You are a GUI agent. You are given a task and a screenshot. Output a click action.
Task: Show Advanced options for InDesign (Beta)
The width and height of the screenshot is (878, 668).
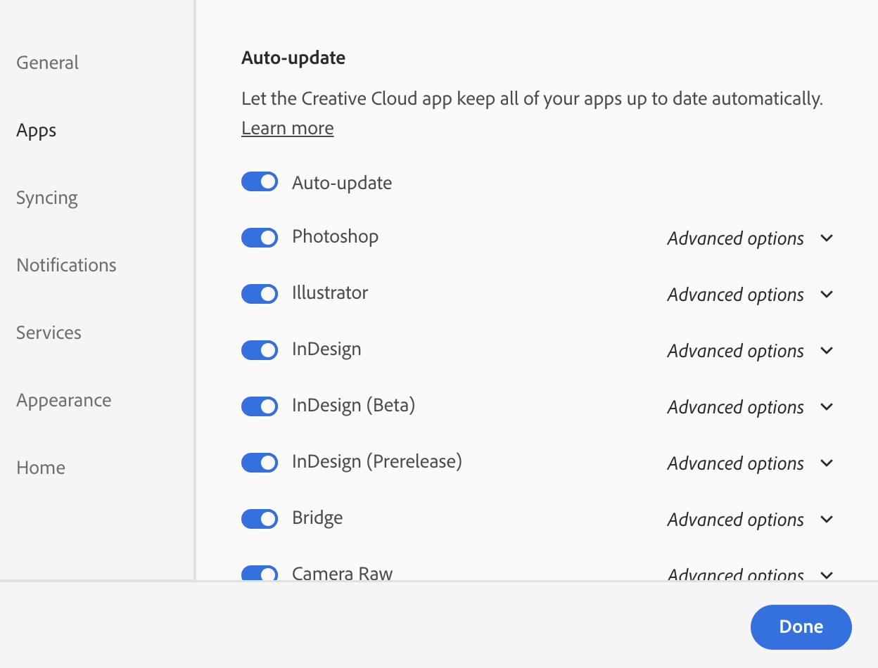(x=751, y=407)
